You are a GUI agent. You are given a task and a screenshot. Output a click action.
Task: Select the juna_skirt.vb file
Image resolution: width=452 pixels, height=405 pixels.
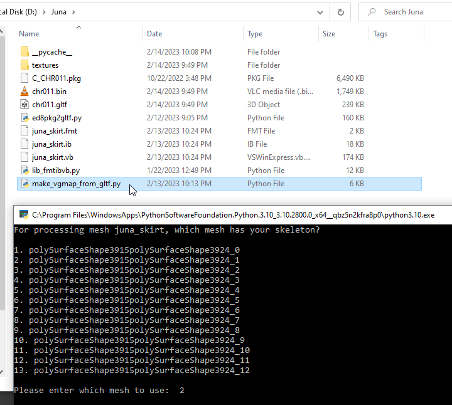53,157
